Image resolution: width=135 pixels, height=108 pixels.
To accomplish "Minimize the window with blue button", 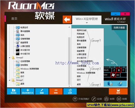I will point(116,14).
